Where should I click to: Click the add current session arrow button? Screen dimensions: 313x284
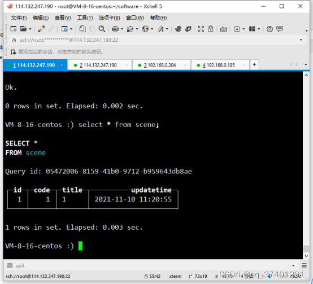point(13,53)
